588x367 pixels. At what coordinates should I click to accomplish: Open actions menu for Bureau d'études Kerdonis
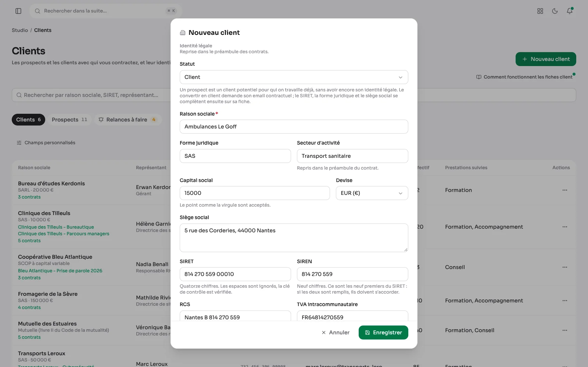pyautogui.click(x=565, y=190)
